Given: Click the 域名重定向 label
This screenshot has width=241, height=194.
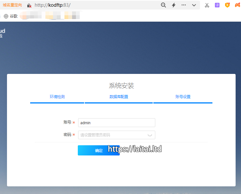Looking at the screenshot, I should click(12, 5).
